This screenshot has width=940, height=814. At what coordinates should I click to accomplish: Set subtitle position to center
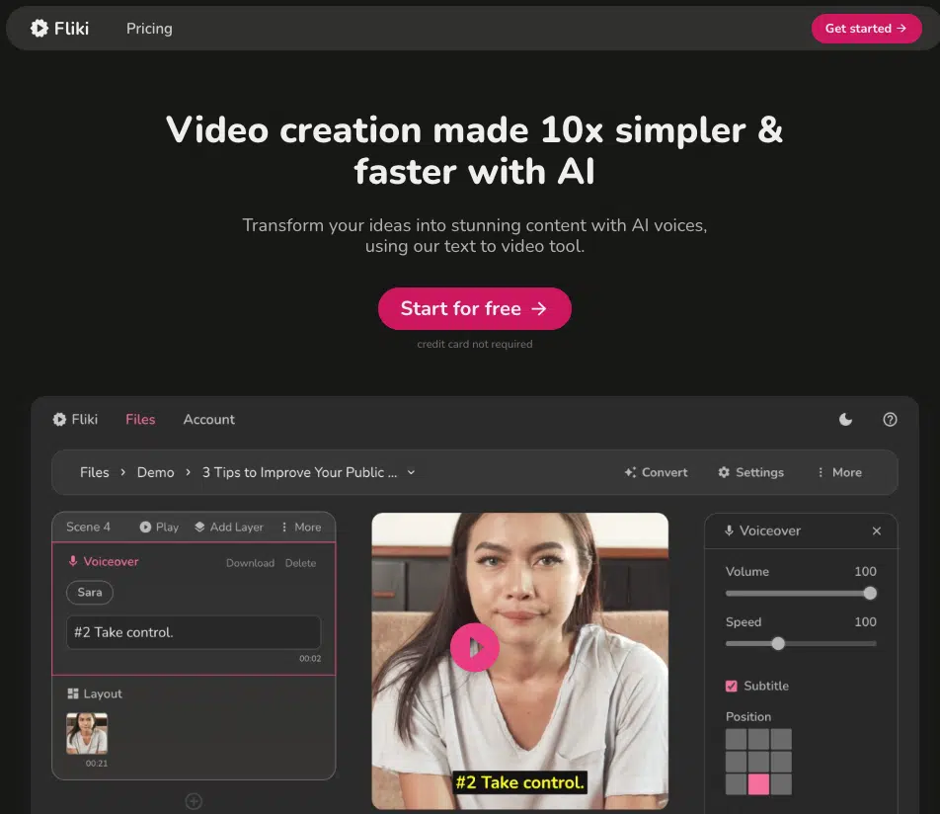coord(758,762)
